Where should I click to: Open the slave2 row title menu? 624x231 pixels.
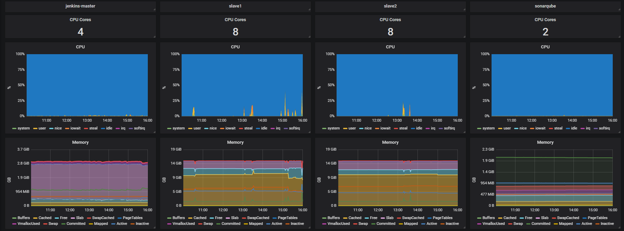point(390,6)
